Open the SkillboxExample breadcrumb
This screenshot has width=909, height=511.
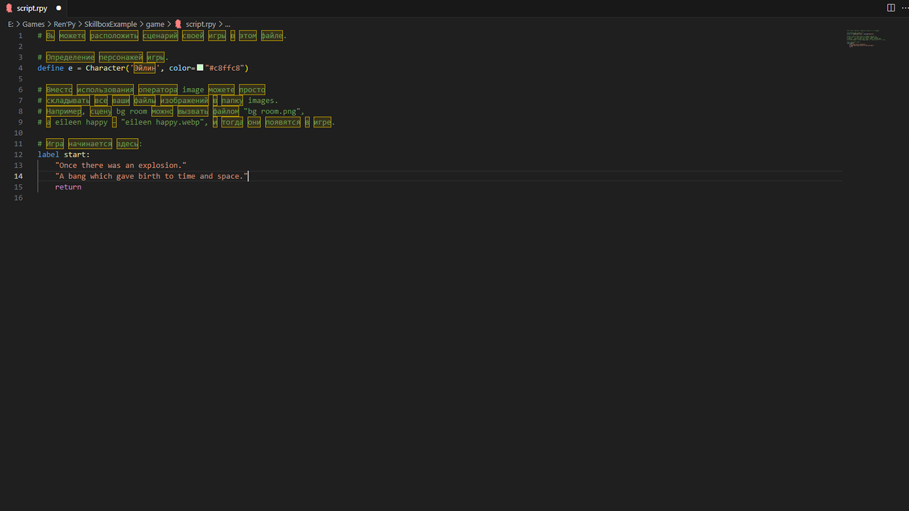pos(110,24)
